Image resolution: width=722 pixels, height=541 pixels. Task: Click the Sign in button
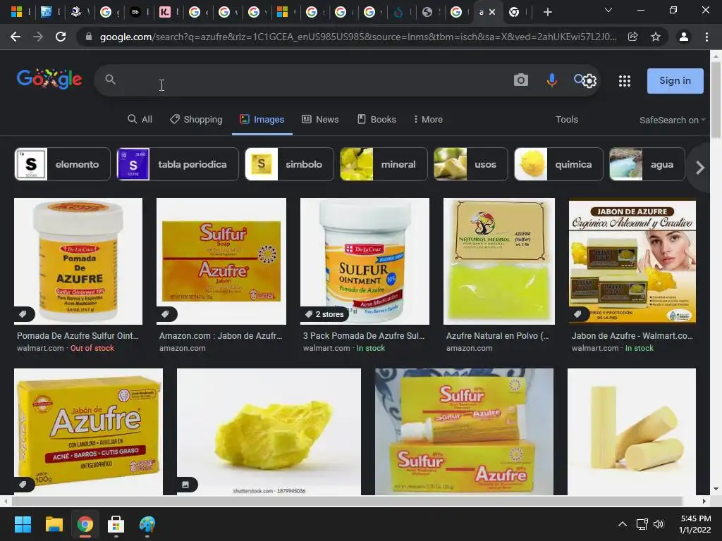[675, 81]
